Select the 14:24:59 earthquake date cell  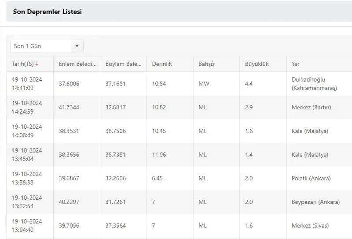(27, 108)
